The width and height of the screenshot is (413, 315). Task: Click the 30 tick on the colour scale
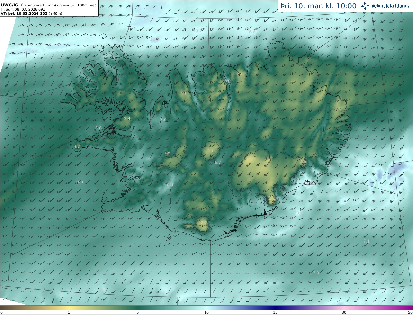tap(344, 312)
